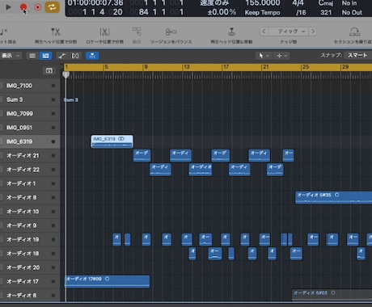The width and height of the screenshot is (372, 307).
Task: Click the playhead marker at bar 1
Action: click(x=66, y=75)
